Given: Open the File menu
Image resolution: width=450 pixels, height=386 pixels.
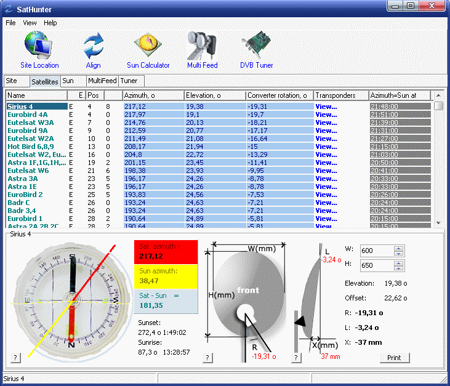Looking at the screenshot, I should 10,23.
